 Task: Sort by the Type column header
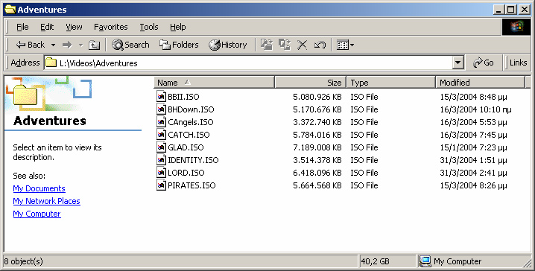[x=391, y=83]
